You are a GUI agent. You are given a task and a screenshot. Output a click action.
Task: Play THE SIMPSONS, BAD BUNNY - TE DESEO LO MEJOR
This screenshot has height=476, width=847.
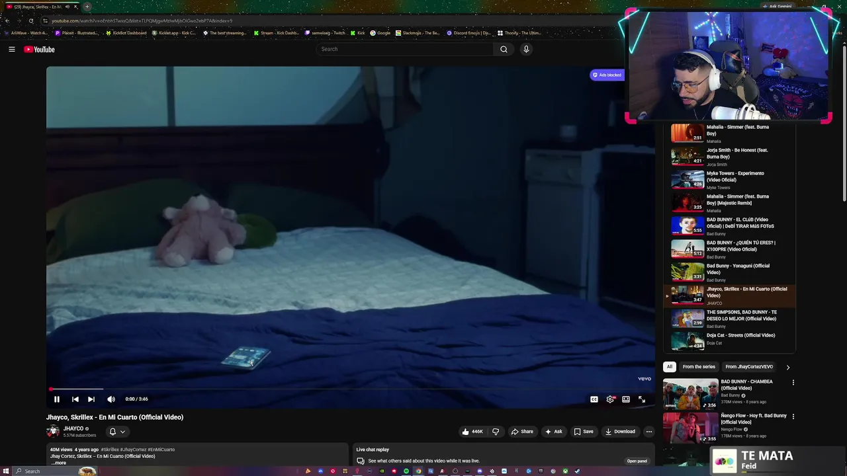729,319
